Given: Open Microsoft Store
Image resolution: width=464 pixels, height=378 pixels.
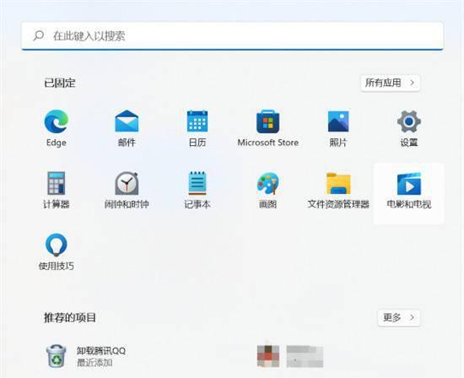Looking at the screenshot, I should (267, 128).
